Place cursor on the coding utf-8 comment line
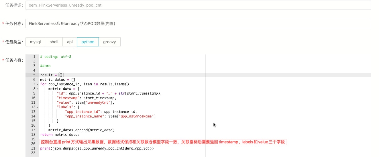379x157 pixels. click(56, 57)
